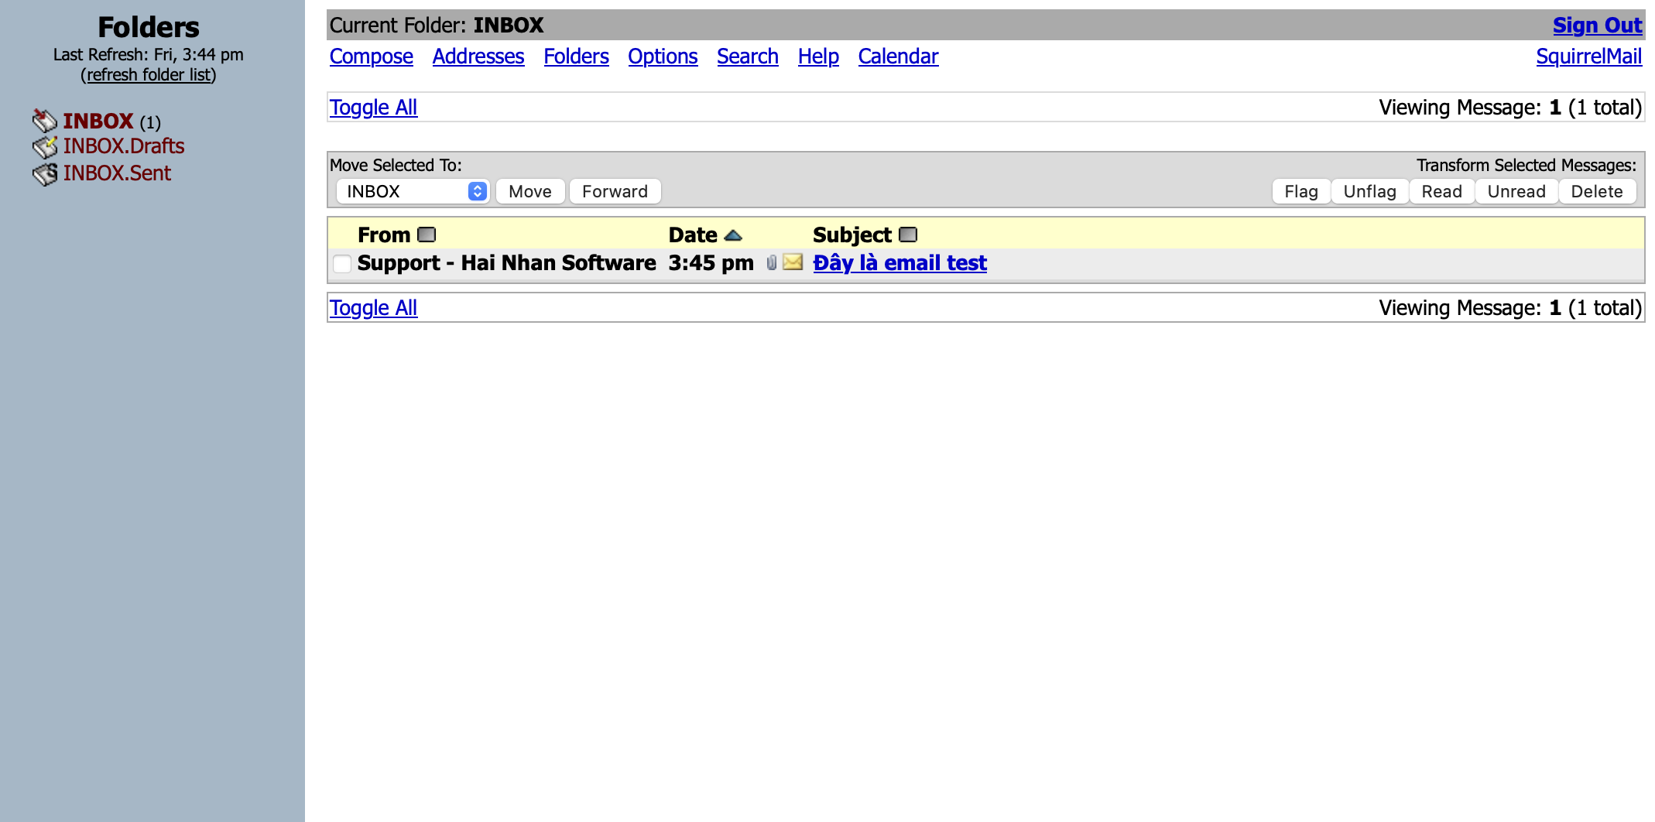Click the Move button
Screen dimensions: 1655x822
[530, 191]
